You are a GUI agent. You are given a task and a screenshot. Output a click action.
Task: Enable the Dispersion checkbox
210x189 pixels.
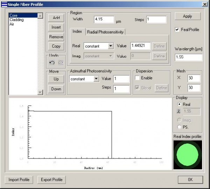coord(137,78)
